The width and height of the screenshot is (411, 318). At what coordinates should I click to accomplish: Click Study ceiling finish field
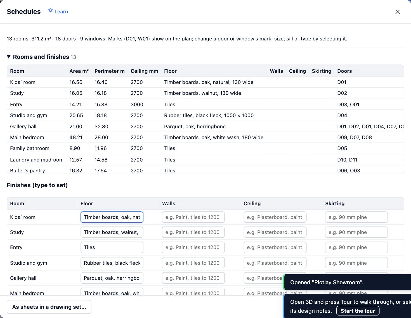click(x=275, y=232)
